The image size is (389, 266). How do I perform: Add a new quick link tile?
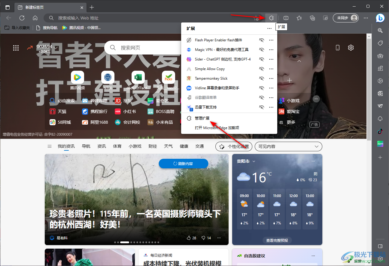tap(290, 80)
